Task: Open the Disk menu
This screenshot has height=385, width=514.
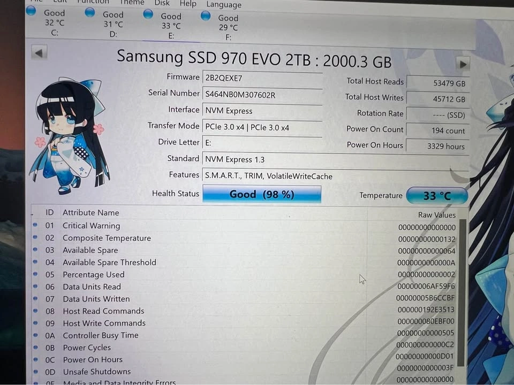Action: tap(162, 3)
